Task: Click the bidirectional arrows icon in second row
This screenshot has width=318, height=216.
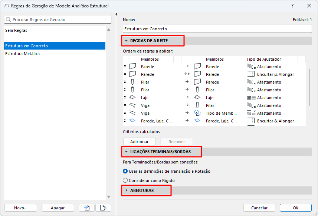Action: tap(187, 74)
